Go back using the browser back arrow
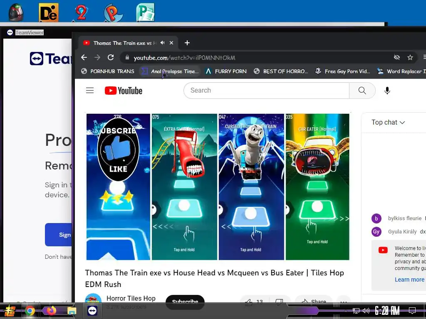The image size is (426, 319). (84, 57)
